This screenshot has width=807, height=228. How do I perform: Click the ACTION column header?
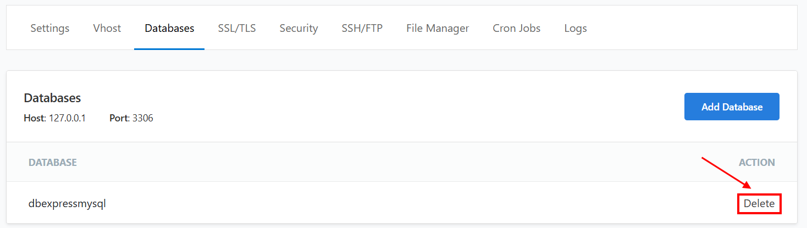point(756,163)
